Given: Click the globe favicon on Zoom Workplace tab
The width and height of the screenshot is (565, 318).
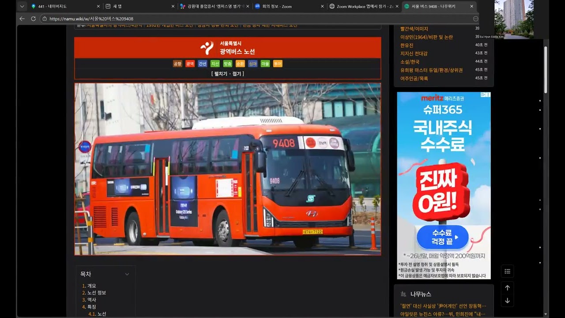Looking at the screenshot, I should click(332, 6).
